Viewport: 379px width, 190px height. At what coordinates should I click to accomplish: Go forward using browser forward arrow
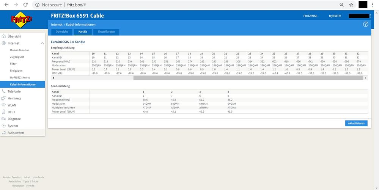click(x=16, y=5)
